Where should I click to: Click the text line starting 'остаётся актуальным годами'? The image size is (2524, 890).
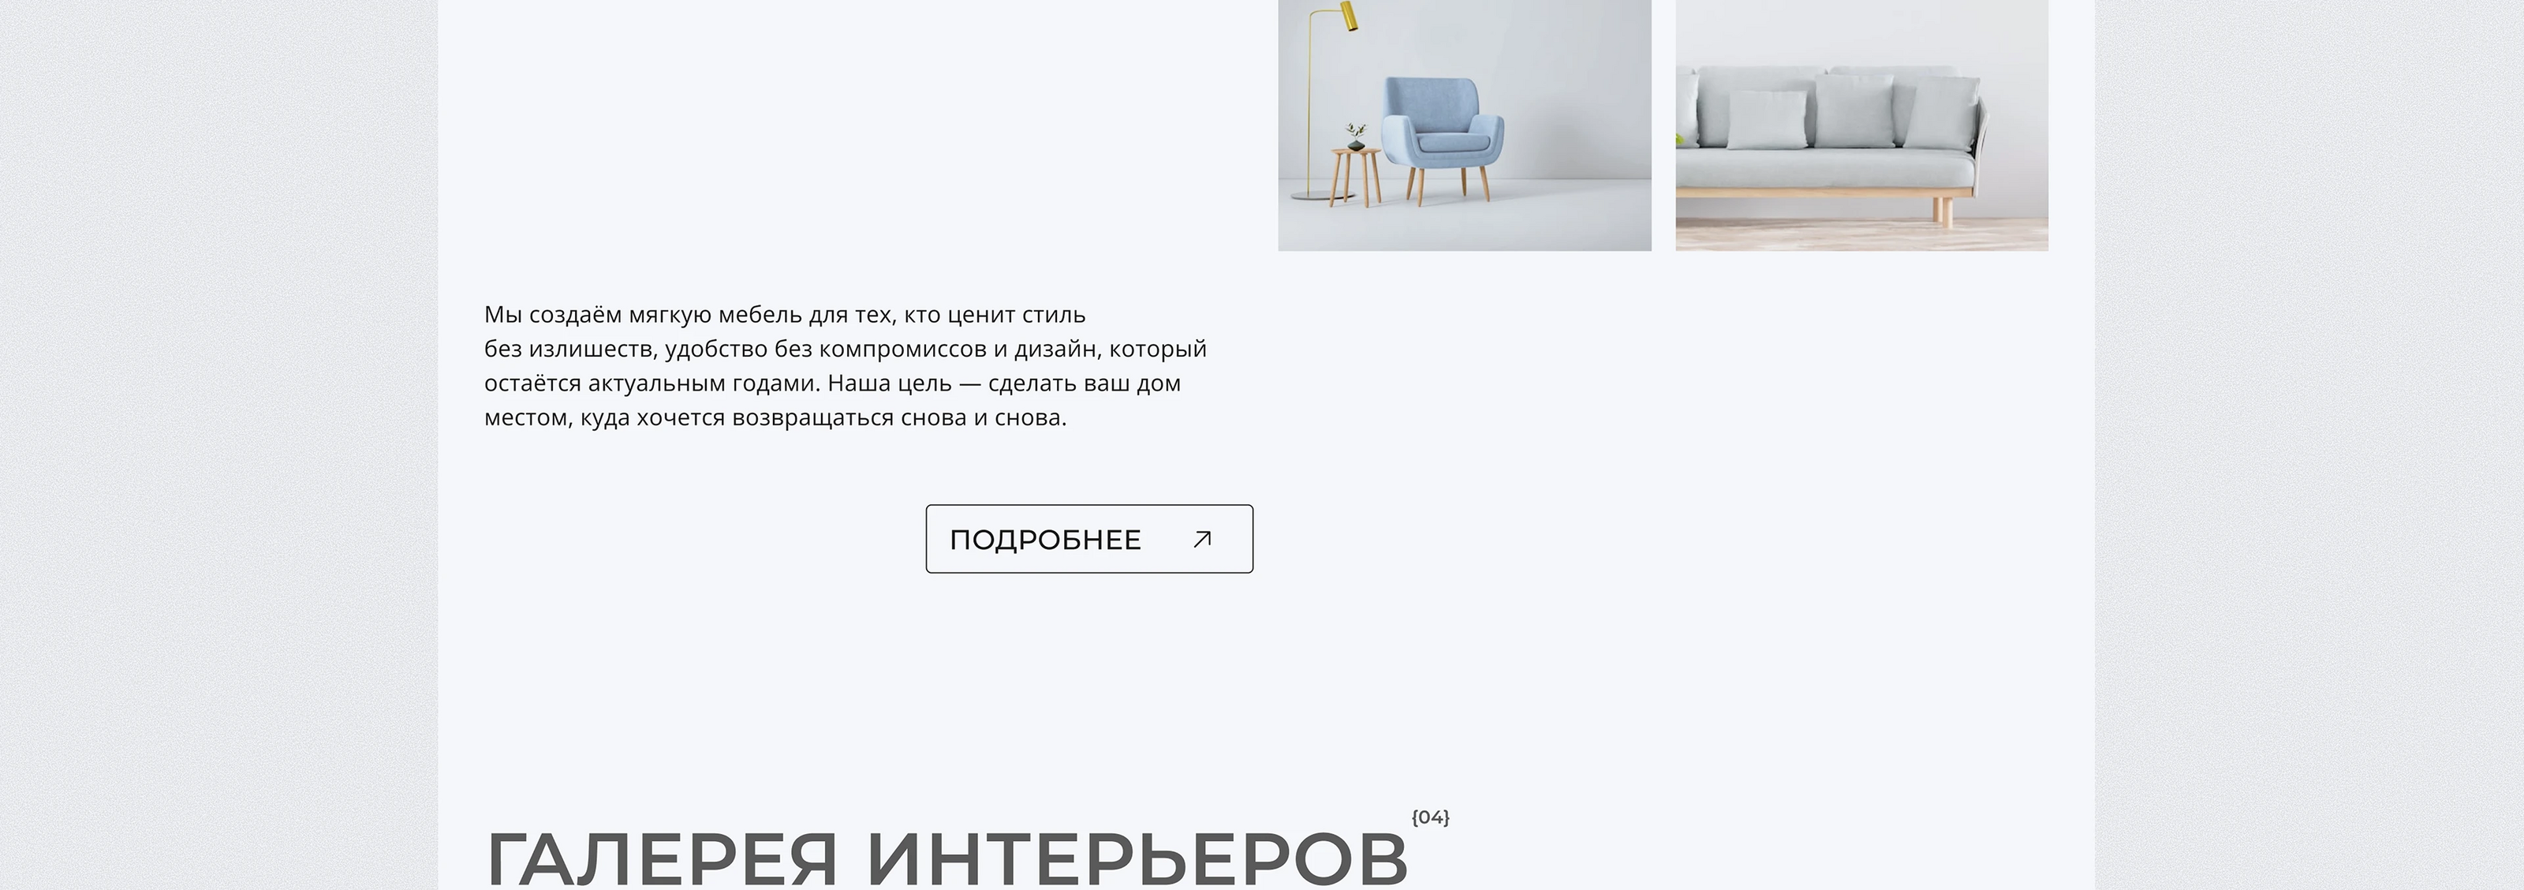point(833,383)
